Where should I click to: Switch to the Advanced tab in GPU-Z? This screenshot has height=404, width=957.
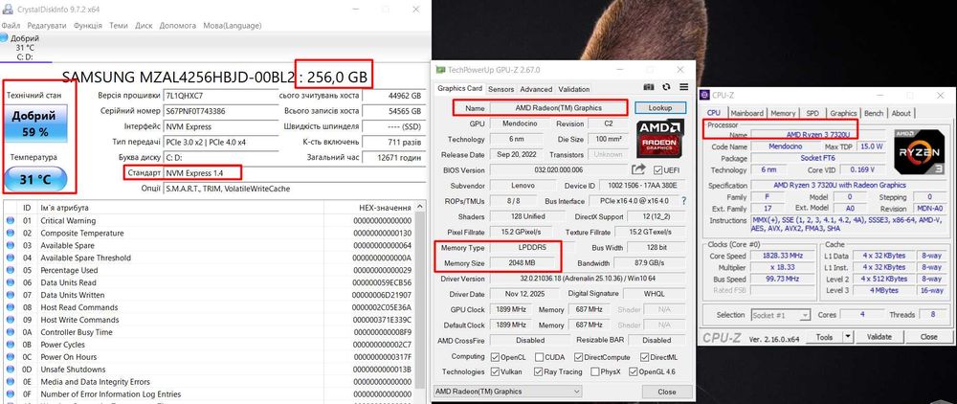(x=537, y=89)
